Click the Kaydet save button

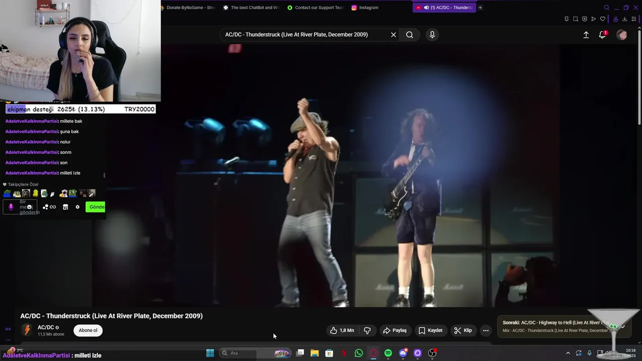coord(431,330)
